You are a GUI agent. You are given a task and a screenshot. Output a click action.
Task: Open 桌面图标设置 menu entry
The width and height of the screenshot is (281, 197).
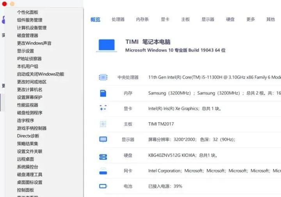point(30,182)
